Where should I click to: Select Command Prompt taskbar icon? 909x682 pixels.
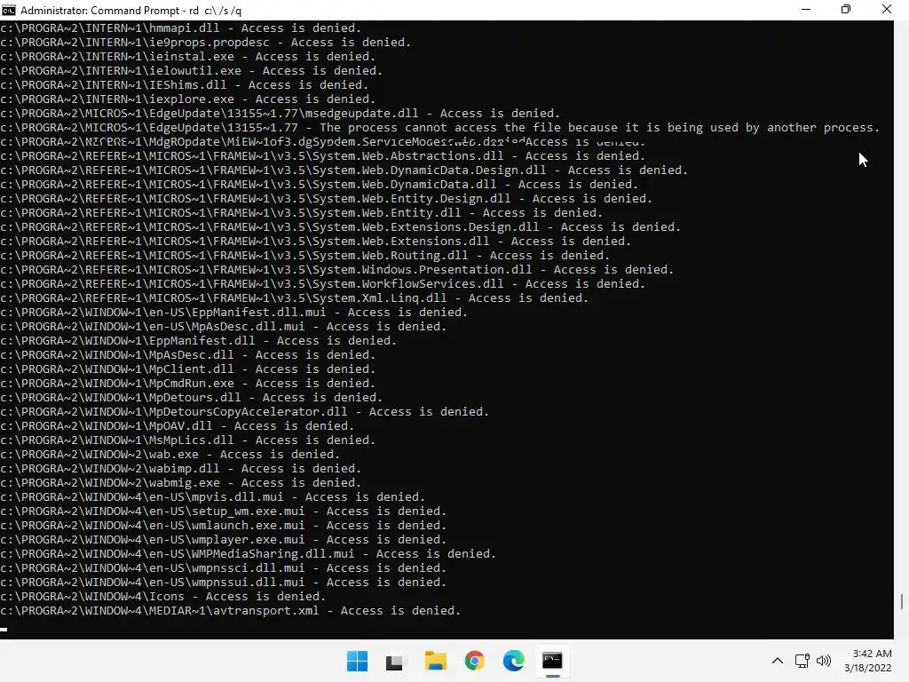552,661
